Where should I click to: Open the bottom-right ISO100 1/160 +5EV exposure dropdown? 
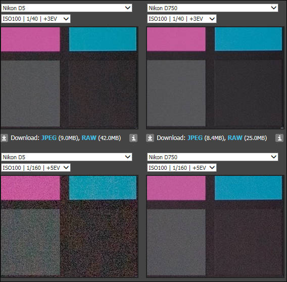pyautogui.click(x=182, y=168)
